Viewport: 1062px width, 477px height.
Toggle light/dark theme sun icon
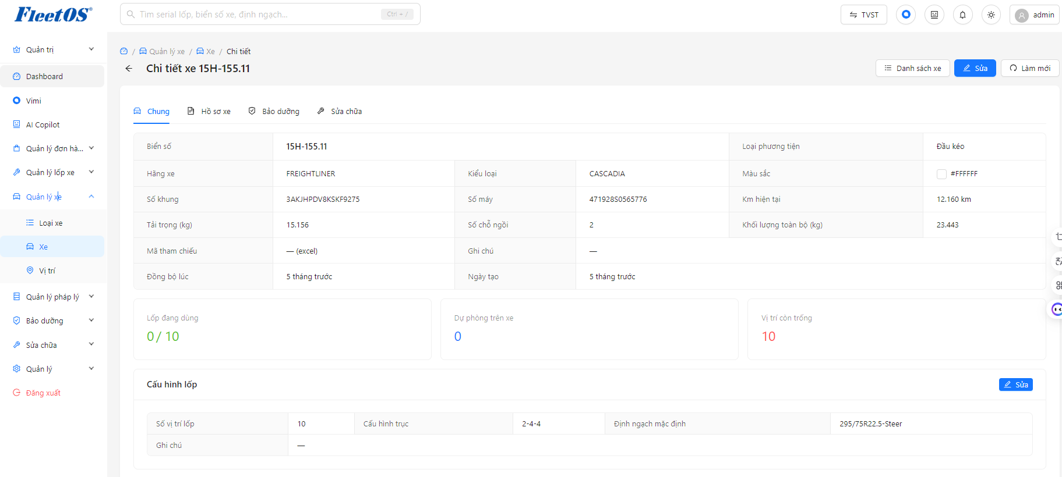pyautogui.click(x=991, y=15)
